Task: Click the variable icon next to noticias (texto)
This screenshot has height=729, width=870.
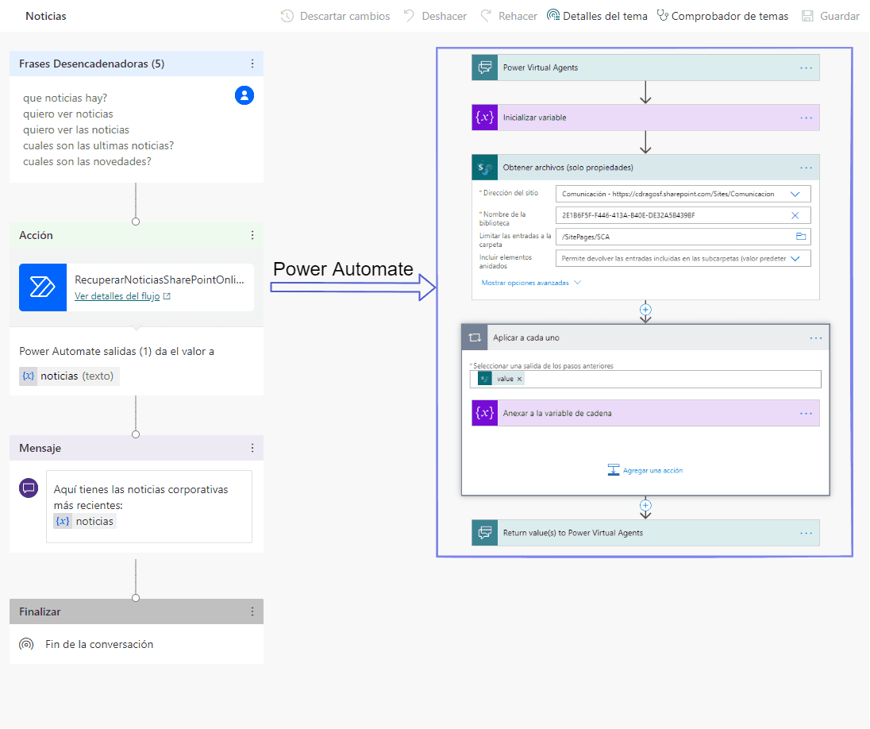Action: (x=29, y=376)
